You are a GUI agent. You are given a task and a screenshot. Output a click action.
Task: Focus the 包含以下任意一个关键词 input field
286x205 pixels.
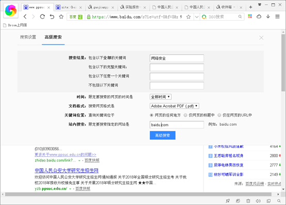click(177, 77)
